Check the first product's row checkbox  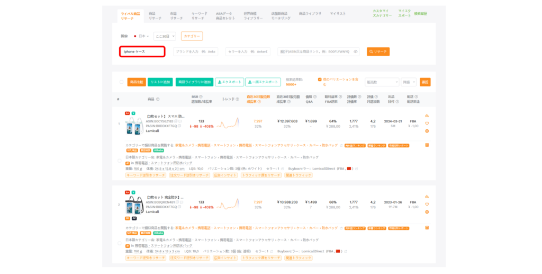coord(120,161)
